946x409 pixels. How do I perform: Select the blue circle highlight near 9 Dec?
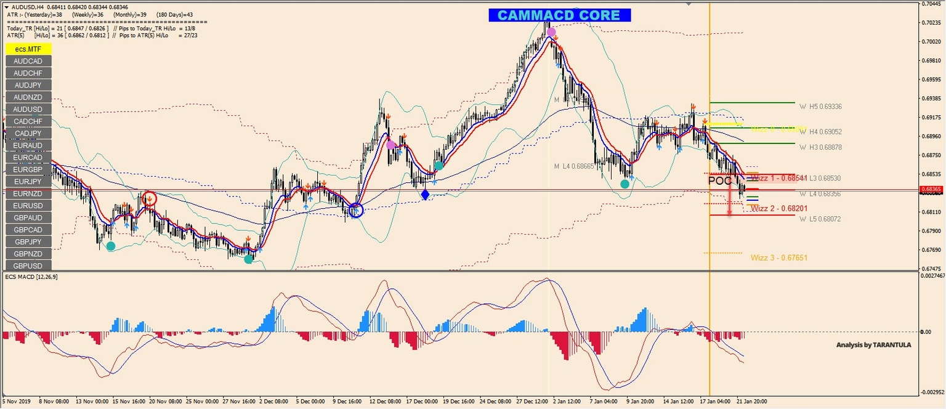click(x=356, y=211)
